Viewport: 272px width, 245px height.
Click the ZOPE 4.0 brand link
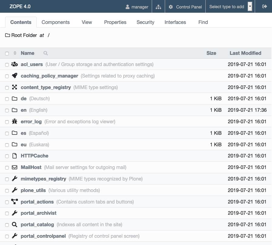point(20,7)
